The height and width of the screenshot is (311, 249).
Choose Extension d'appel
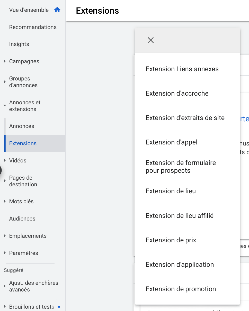tap(188, 142)
